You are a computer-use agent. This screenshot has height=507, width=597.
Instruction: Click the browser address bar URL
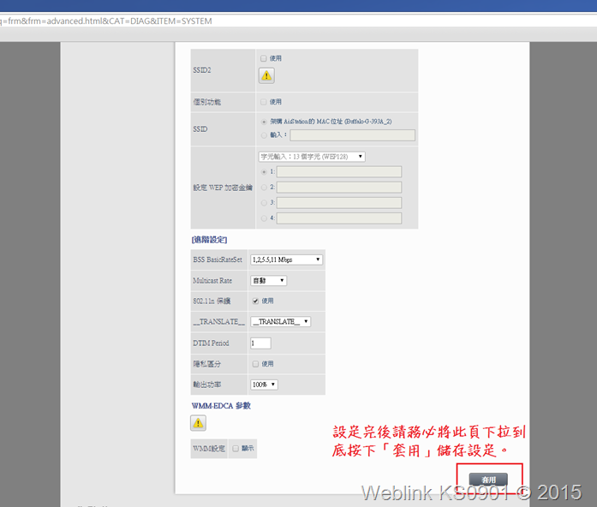coord(106,21)
